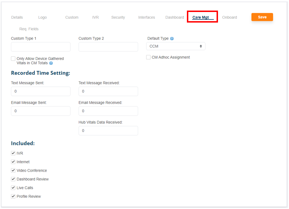Click the Email Message Received input
The width and height of the screenshot is (289, 209).
tap(108, 111)
